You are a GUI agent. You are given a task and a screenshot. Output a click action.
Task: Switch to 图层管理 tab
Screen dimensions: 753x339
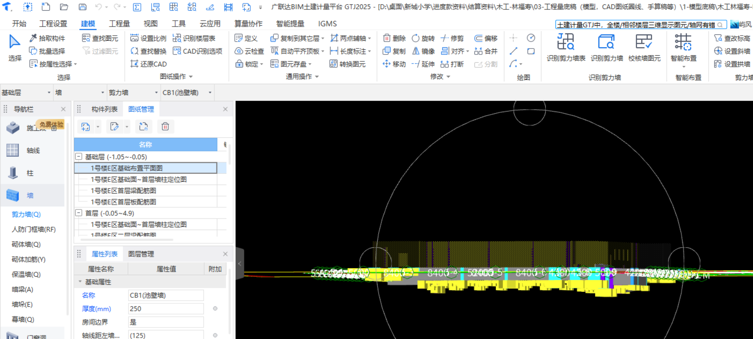141,254
